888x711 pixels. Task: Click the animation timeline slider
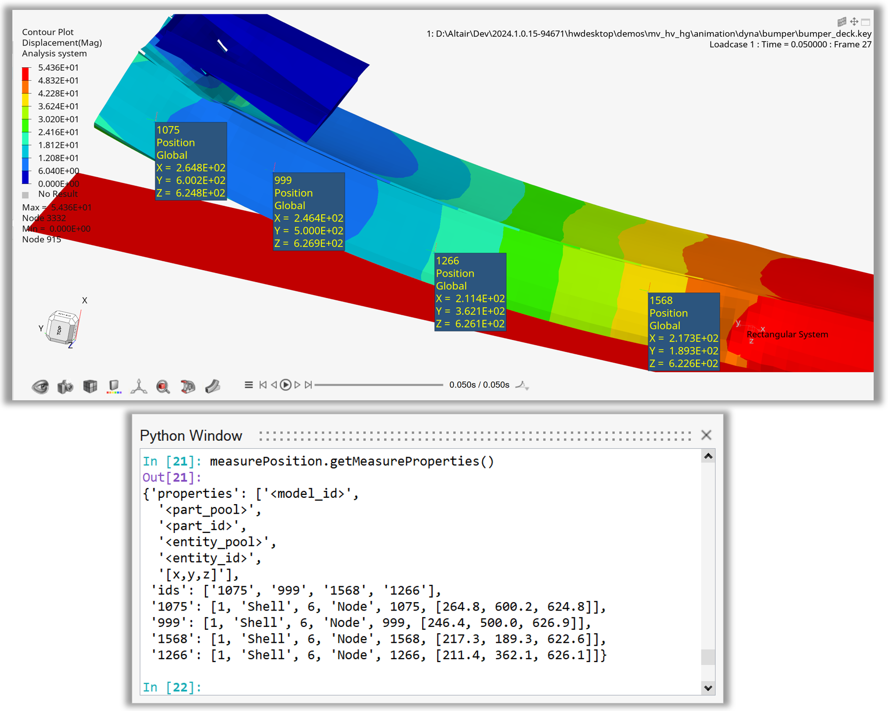click(x=379, y=384)
